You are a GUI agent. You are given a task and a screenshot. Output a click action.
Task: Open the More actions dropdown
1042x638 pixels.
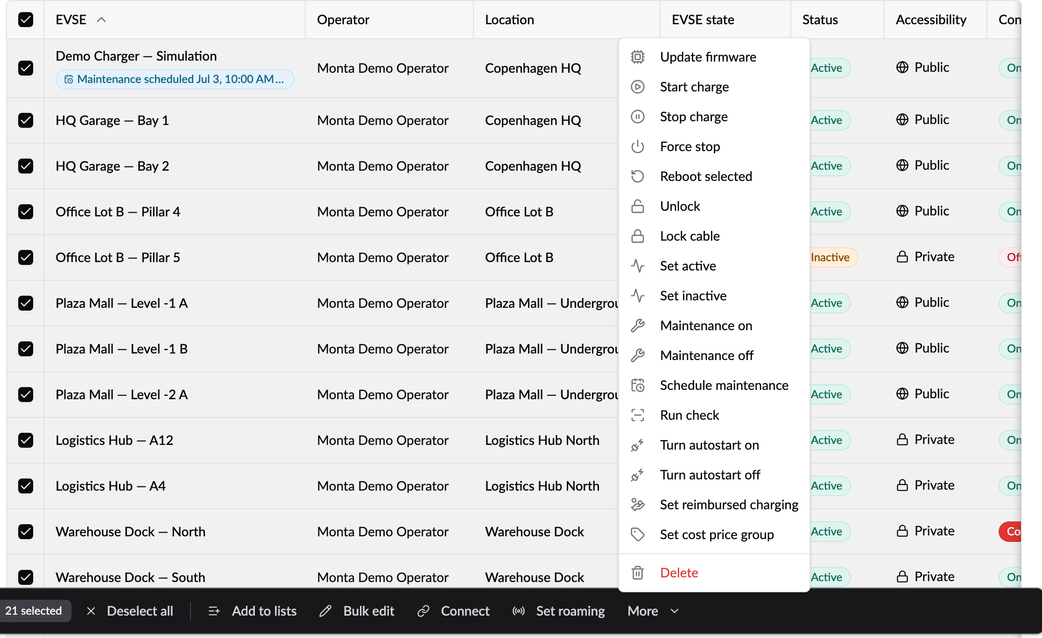coord(653,611)
